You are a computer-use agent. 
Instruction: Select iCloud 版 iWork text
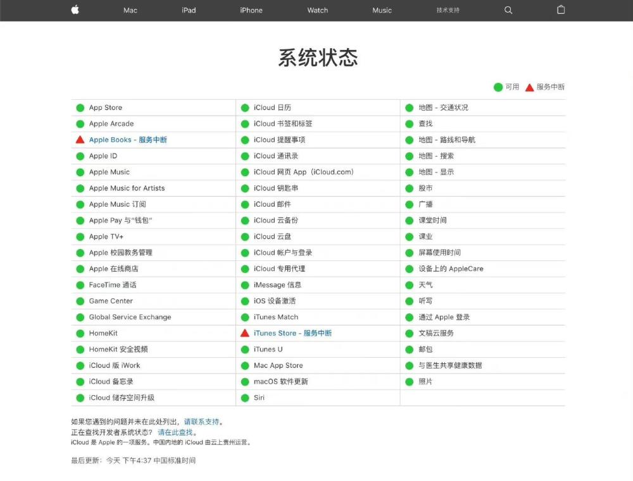tap(115, 366)
